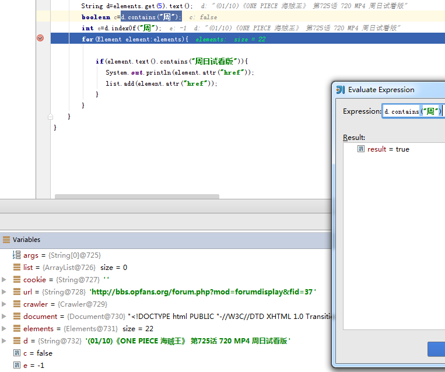
Task: Click the Expression input field
Action: pos(414,111)
